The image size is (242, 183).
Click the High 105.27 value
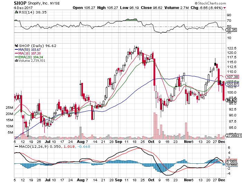click(108, 8)
